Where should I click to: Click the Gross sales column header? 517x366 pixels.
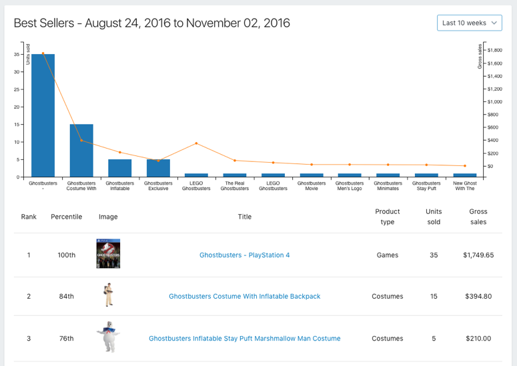[x=478, y=217]
